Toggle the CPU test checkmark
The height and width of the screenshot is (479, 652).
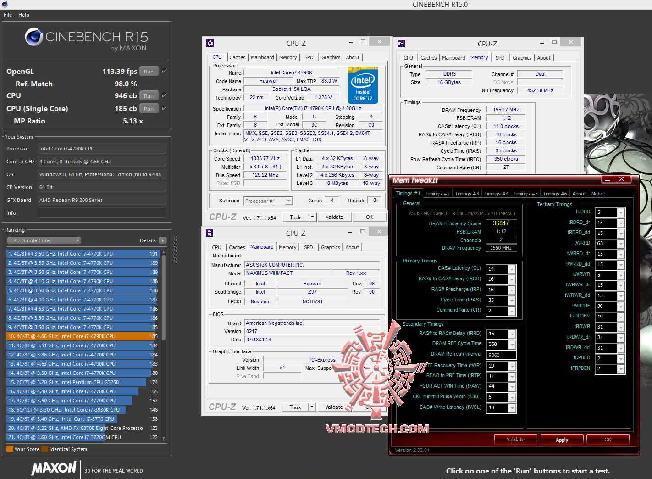164,95
